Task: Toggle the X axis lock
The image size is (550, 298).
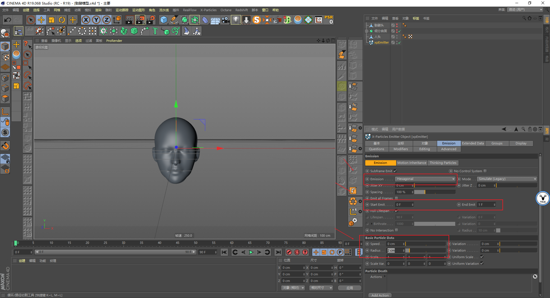Action: tap(86, 20)
